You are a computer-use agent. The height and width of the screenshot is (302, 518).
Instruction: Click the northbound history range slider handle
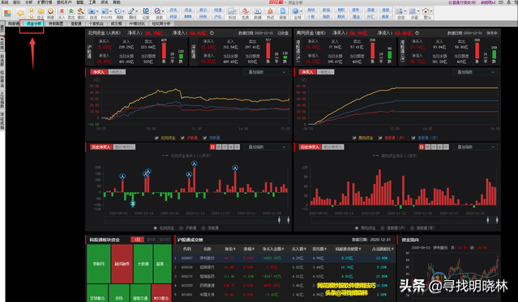(279, 219)
